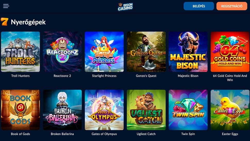Click the BELÉPÉS login button

point(199,6)
